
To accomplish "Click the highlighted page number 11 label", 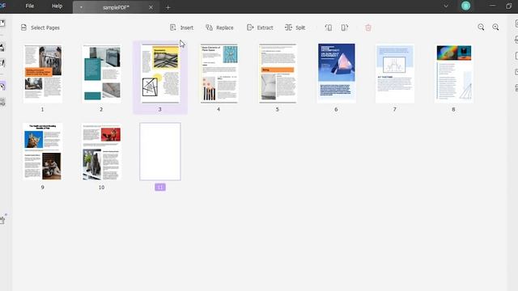I will [160, 188].
